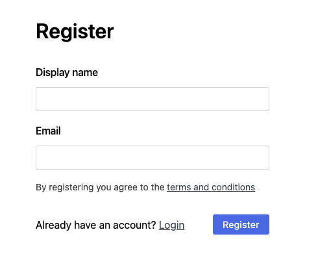This screenshot has height=269, width=318.
Task: Activate the first empty text box
Action: 153,99
